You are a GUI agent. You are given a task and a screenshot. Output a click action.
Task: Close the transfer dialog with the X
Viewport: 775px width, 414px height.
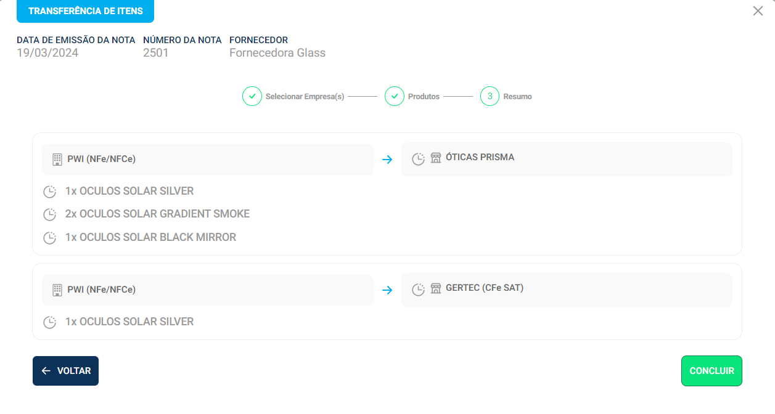(758, 11)
